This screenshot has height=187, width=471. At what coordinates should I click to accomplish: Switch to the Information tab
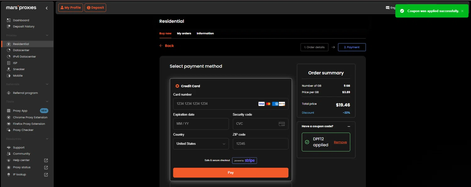point(205,33)
